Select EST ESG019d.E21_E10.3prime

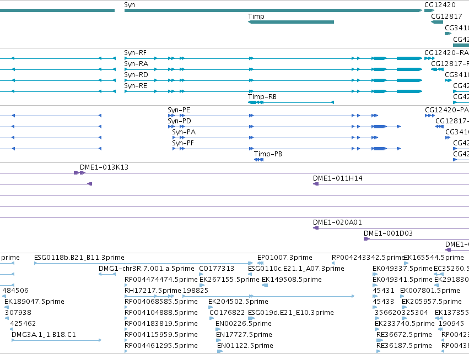point(291,313)
